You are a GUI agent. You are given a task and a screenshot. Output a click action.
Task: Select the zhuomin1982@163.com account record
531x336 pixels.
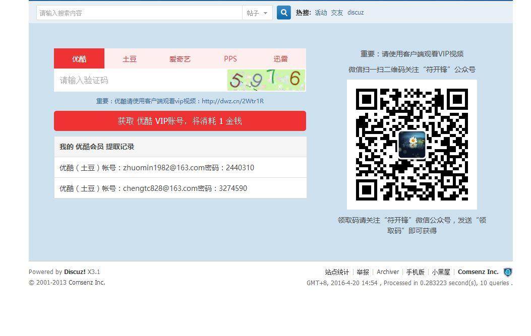pos(180,167)
